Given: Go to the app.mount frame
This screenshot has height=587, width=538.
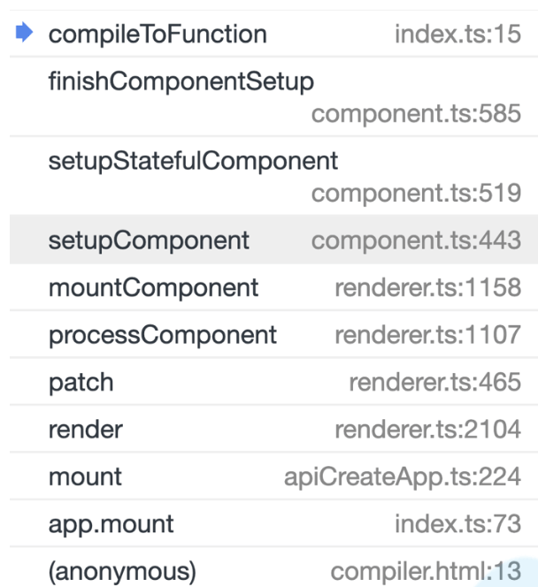Looking at the screenshot, I should tap(111, 524).
